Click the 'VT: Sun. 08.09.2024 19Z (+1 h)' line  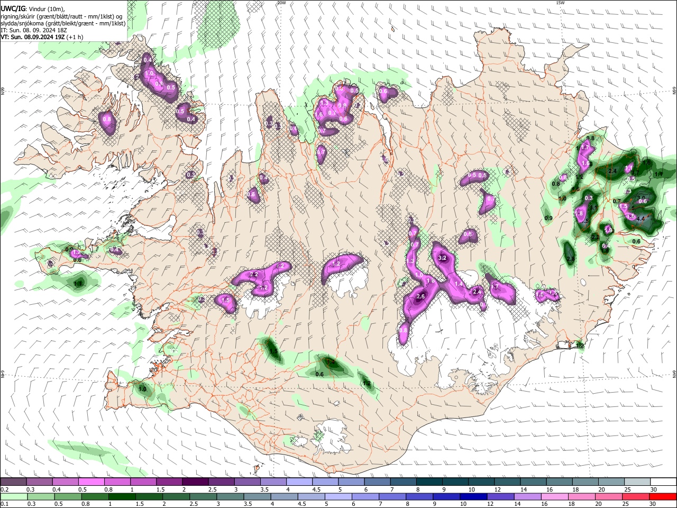[x=42, y=37]
